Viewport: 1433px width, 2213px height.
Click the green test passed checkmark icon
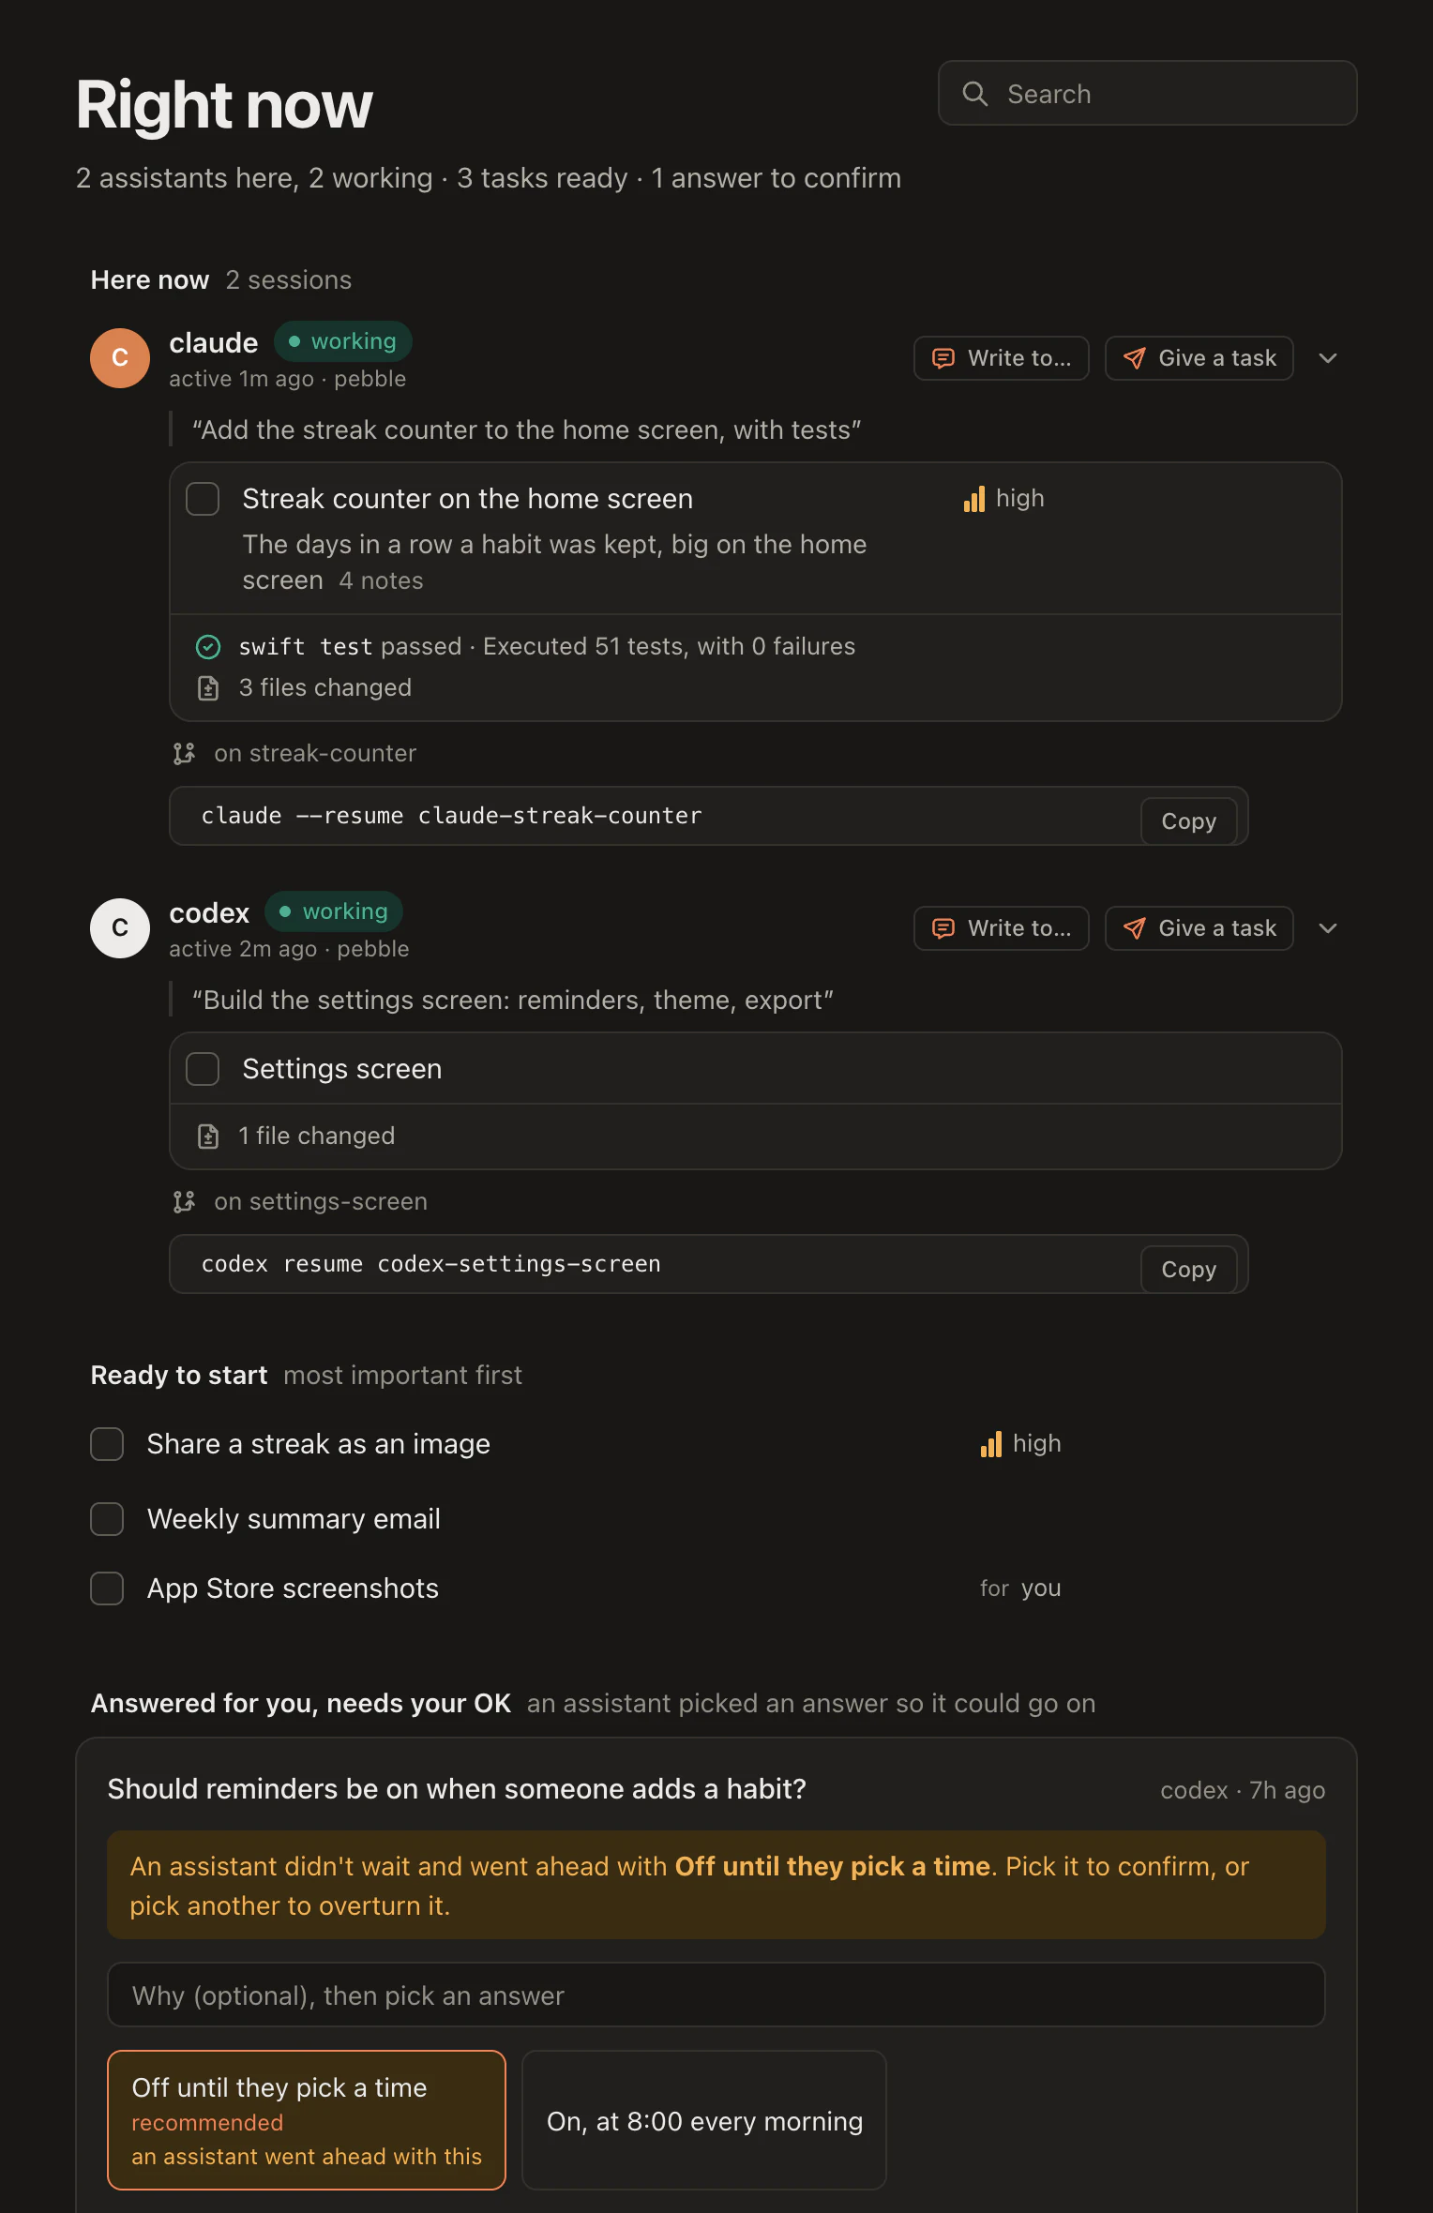pos(208,647)
